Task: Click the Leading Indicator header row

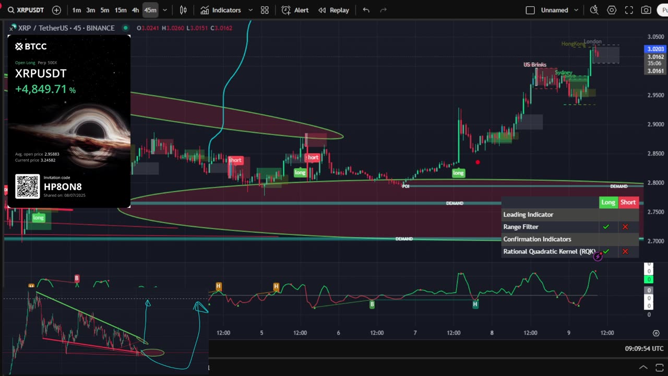Action: point(570,215)
